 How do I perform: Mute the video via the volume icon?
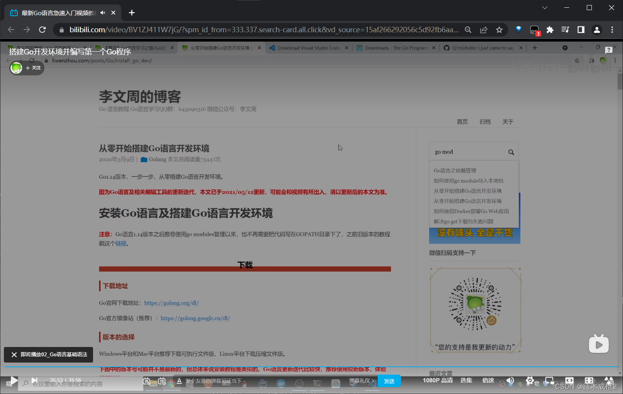tap(510, 380)
